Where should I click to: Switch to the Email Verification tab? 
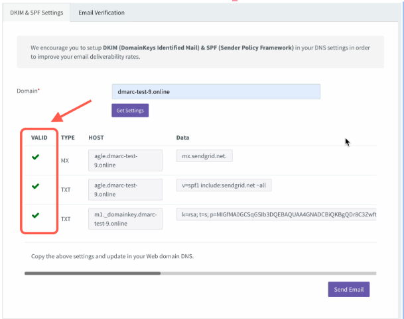[x=101, y=13]
